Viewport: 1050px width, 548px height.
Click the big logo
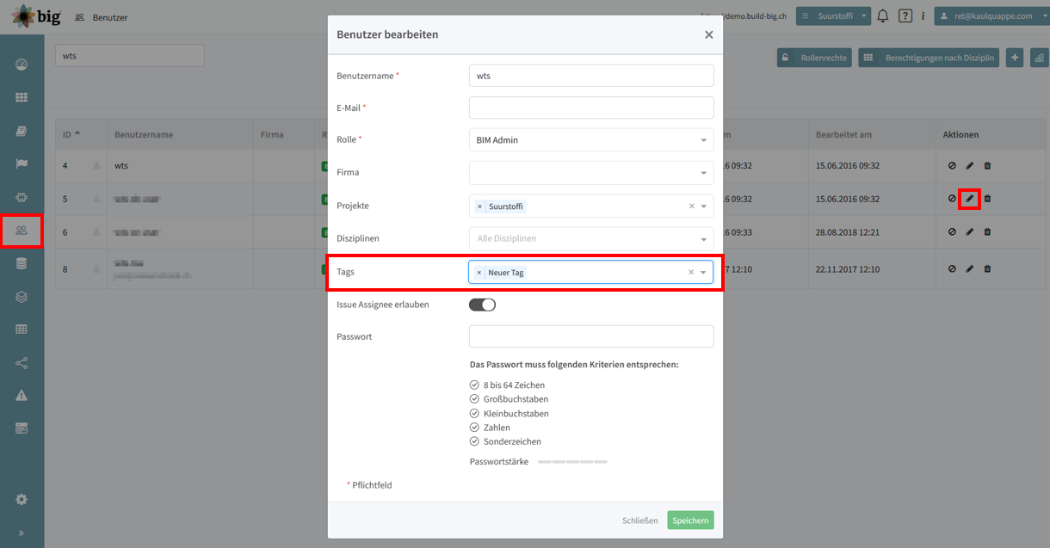pos(36,15)
